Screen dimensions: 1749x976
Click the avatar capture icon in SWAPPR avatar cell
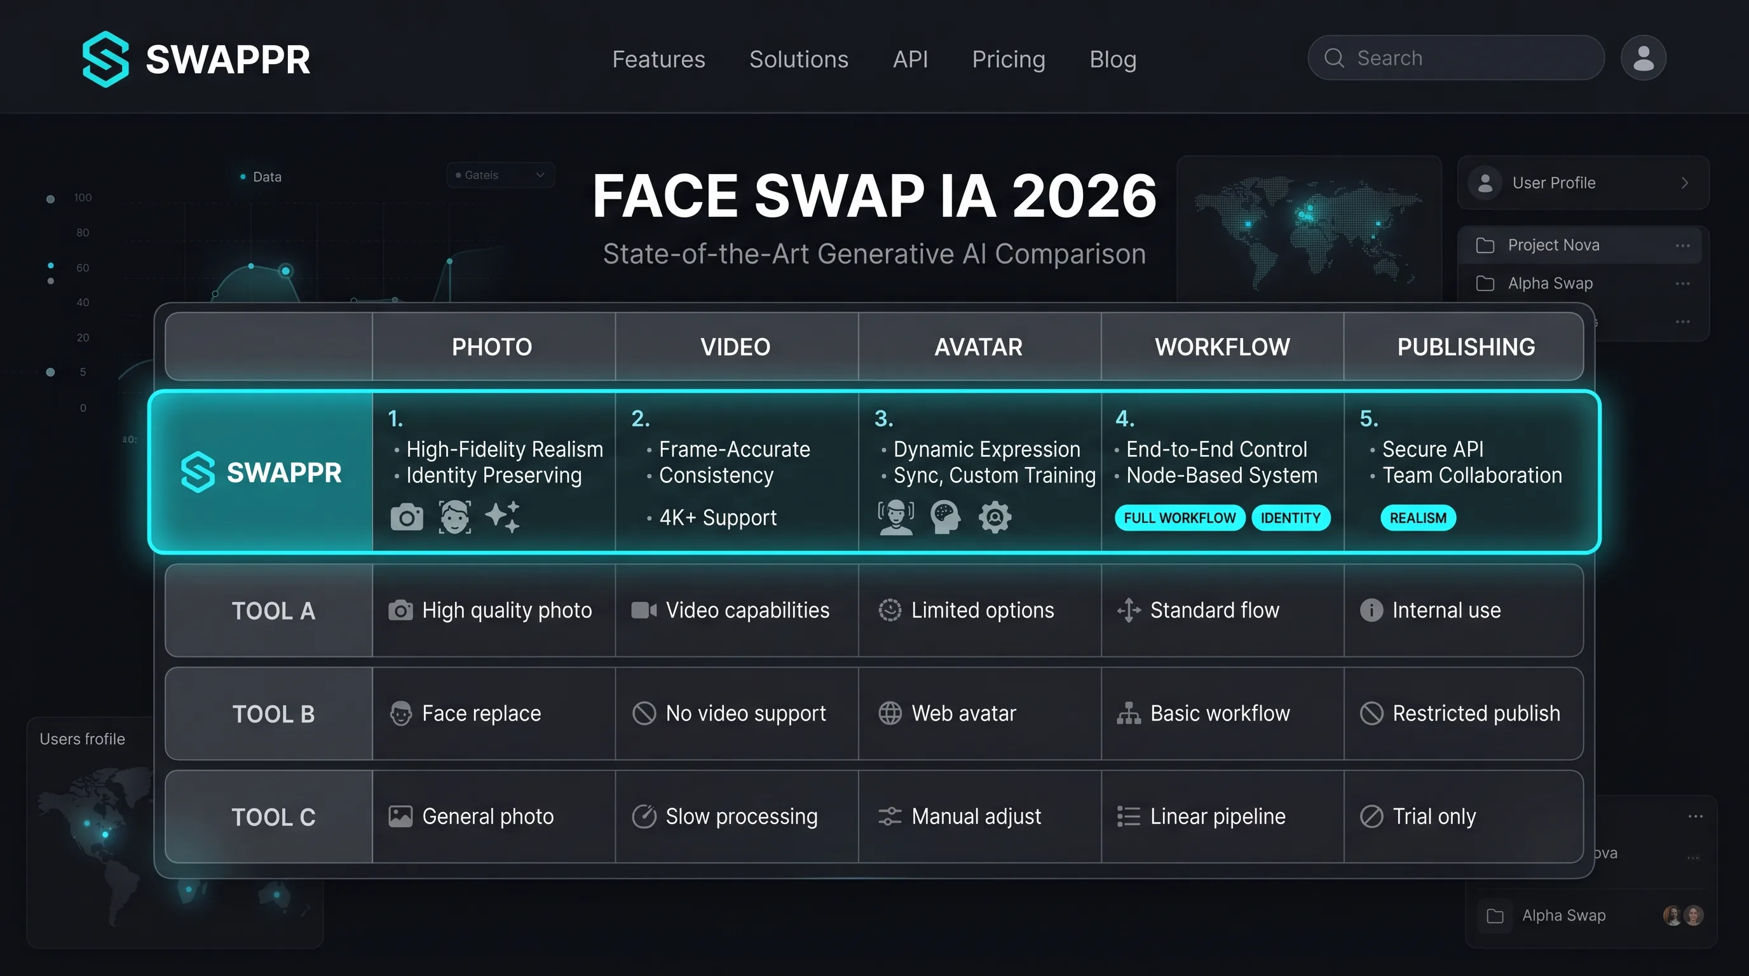[896, 518]
